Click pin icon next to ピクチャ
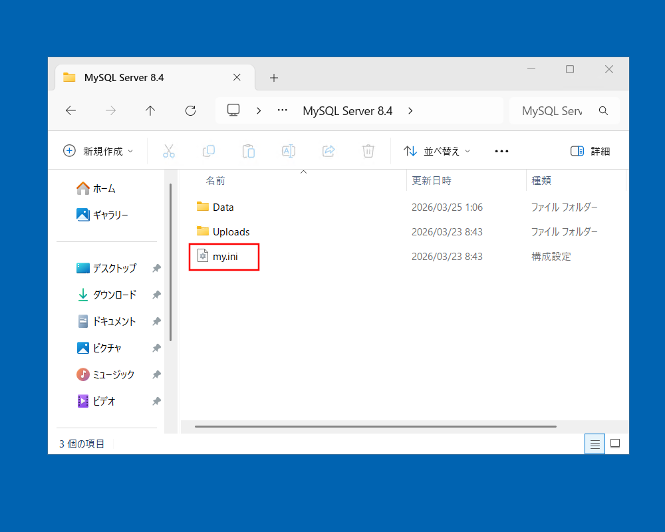 coord(156,348)
